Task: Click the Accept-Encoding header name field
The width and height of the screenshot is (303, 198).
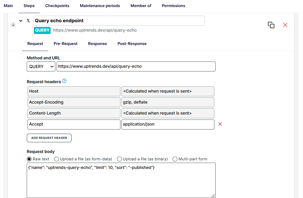Action: pyautogui.click(x=74, y=102)
